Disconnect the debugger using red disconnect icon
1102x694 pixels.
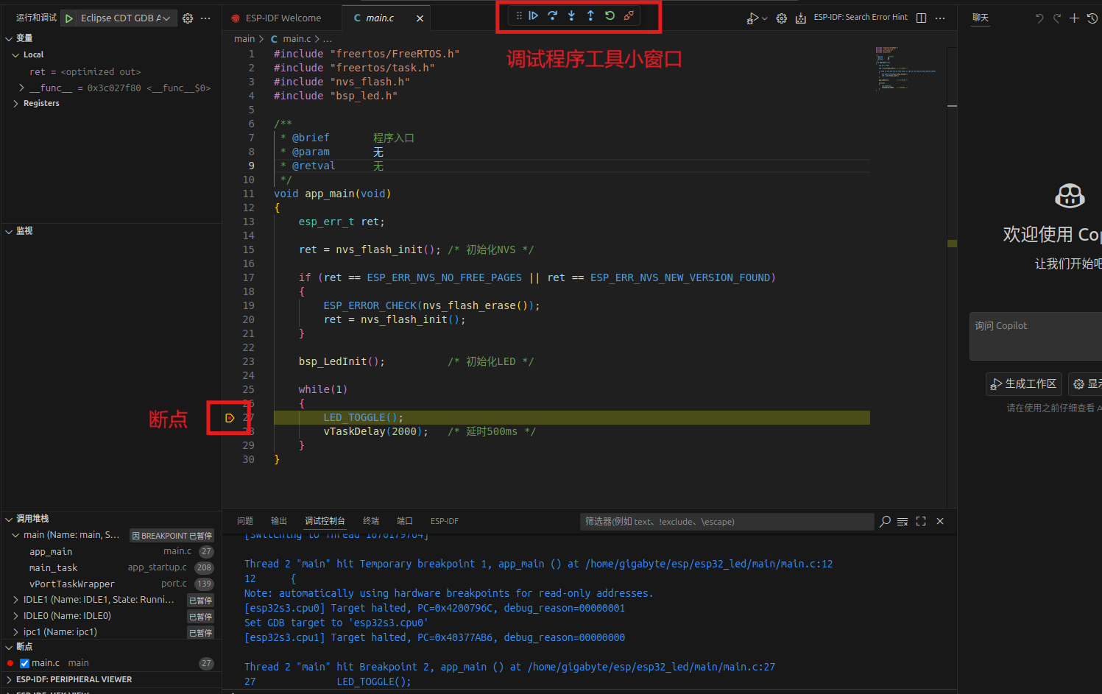628,15
